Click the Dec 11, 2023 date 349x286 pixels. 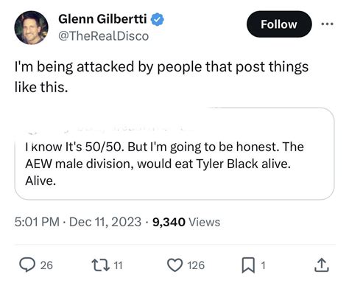105,222
